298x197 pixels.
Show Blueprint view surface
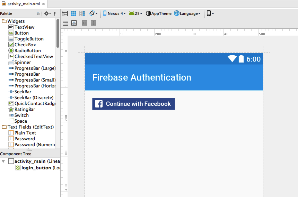point(73,13)
